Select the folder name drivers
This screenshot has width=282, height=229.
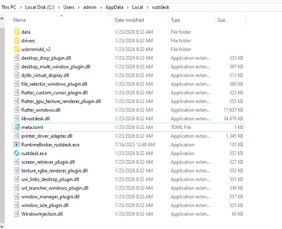(x=28, y=41)
